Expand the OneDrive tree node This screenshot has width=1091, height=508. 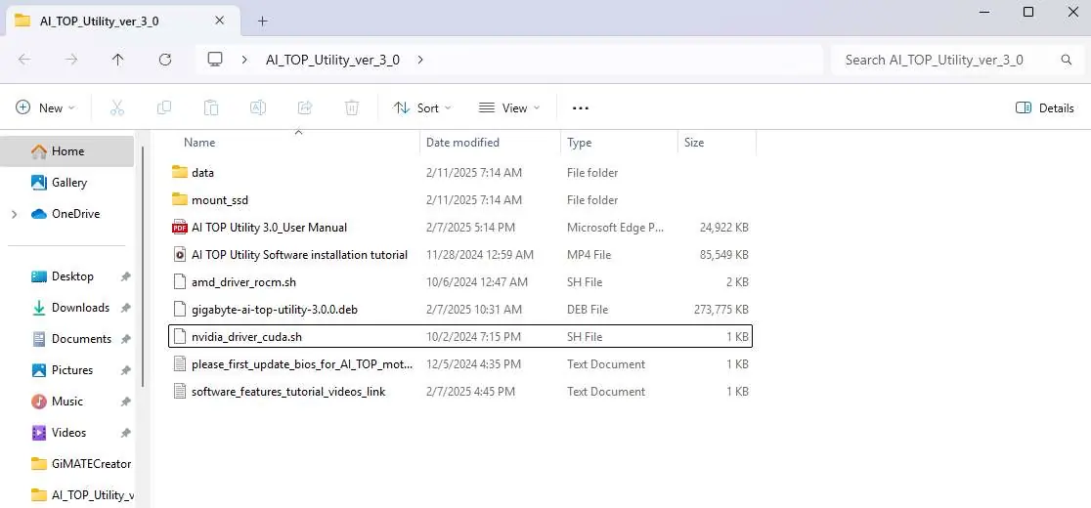[15, 214]
